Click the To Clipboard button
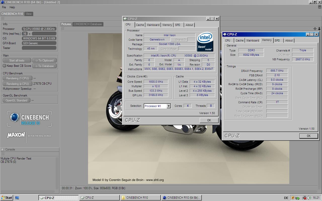 pos(45,60)
